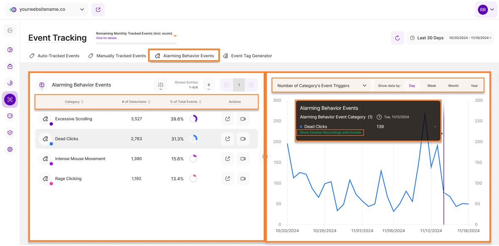Viewport: 499px width, 246px height.
Task: Expand Number of Category's Event Triggers dropdown
Action: coord(322,86)
